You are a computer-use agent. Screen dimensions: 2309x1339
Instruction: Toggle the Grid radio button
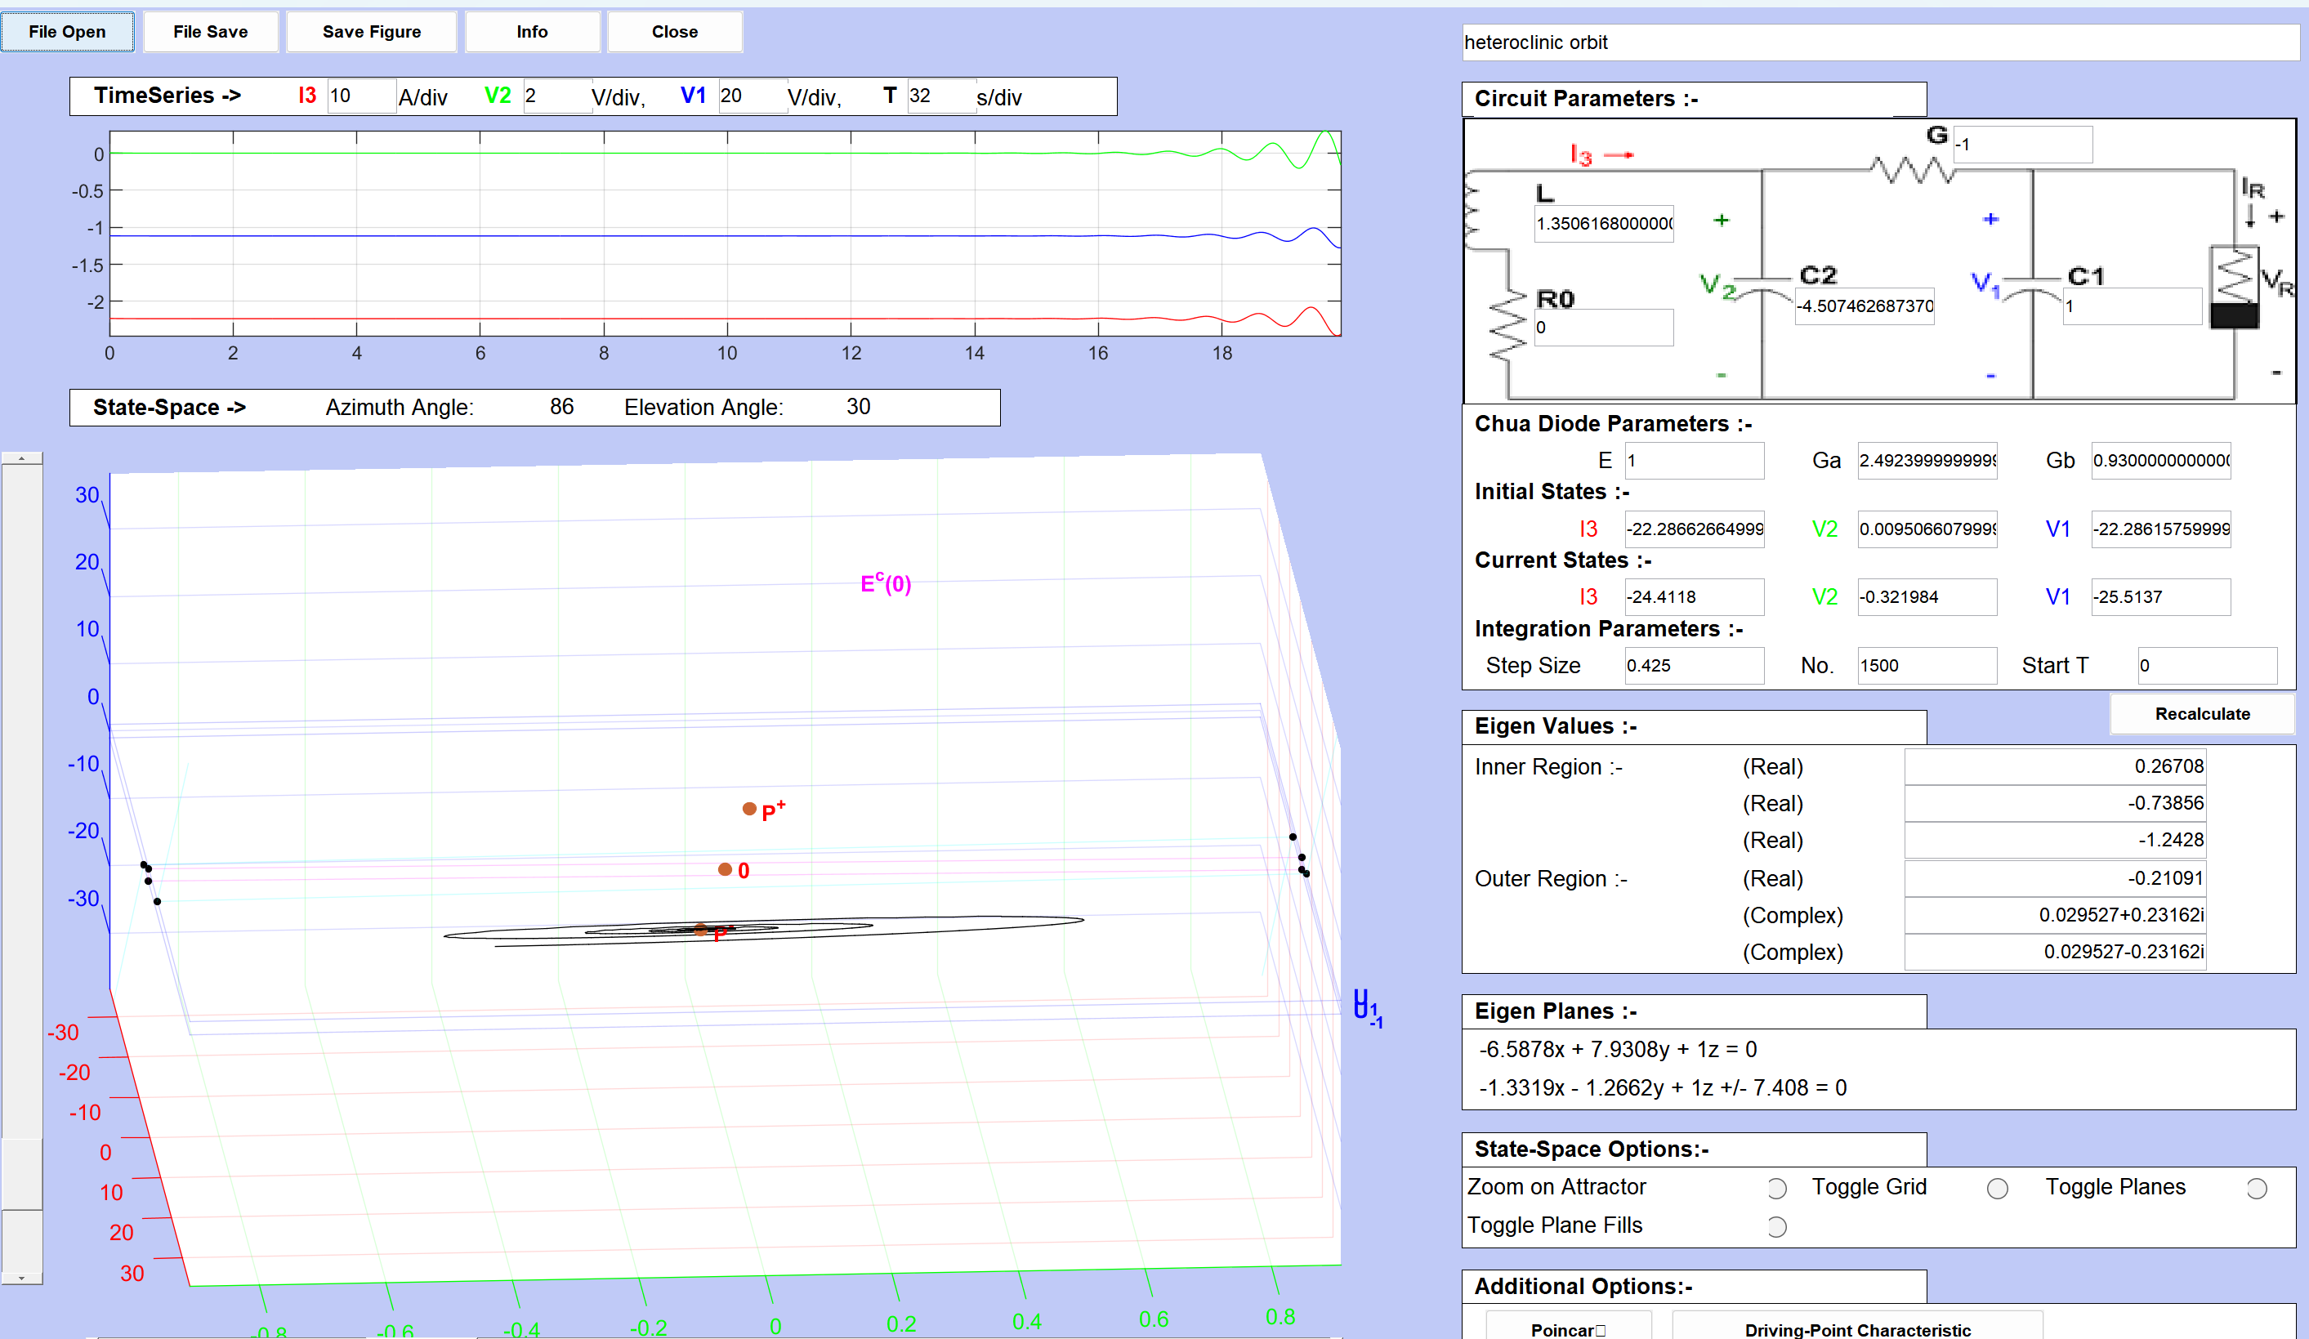pyautogui.click(x=1997, y=1189)
